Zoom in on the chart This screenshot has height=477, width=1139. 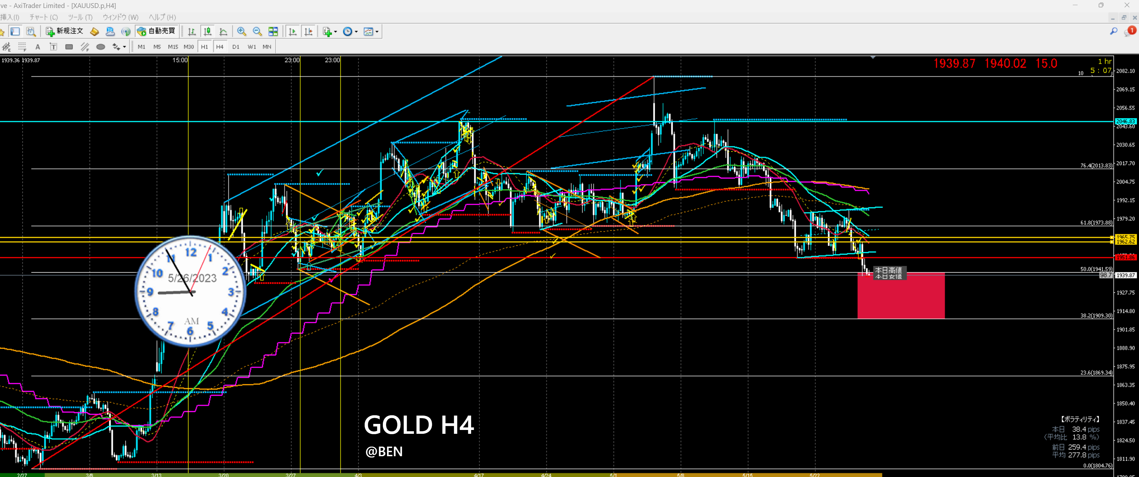click(241, 31)
